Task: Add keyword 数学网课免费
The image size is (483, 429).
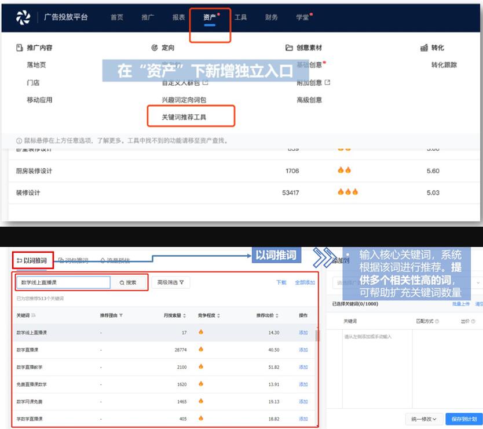Action: point(303,402)
